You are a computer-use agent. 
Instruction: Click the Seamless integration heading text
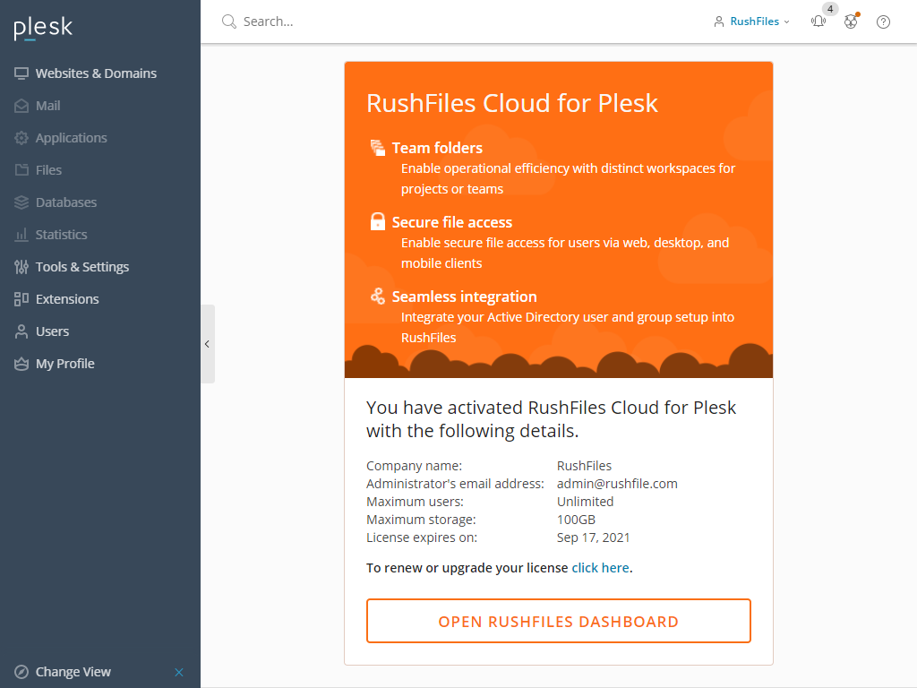pyautogui.click(x=465, y=296)
